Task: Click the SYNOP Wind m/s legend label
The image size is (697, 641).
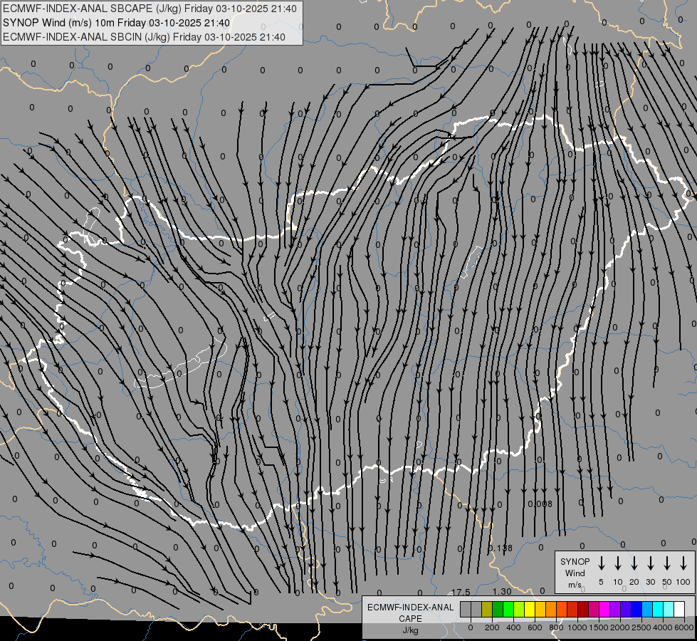Action: (575, 573)
